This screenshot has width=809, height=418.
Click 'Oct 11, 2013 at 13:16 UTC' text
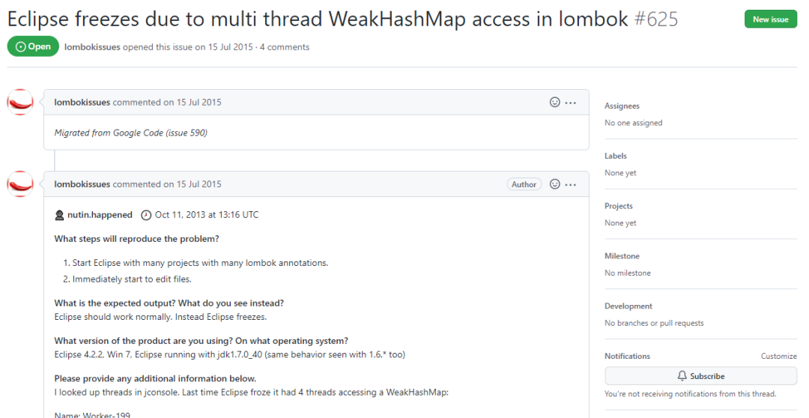(207, 215)
